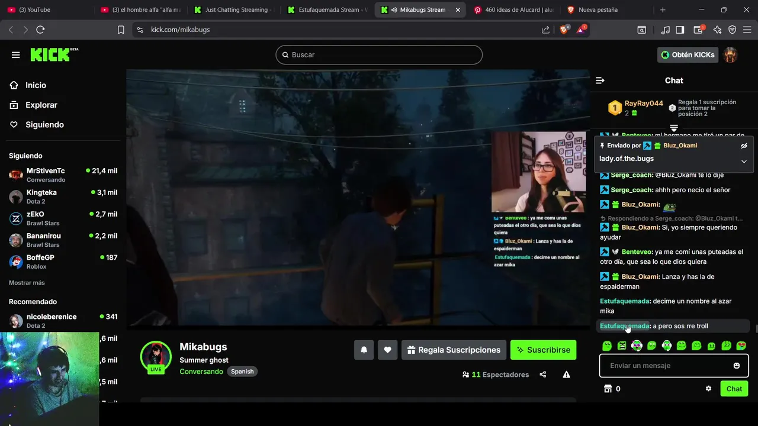Open Brave Leo AI sparkle icon
The image size is (758, 426).
pyautogui.click(x=718, y=30)
